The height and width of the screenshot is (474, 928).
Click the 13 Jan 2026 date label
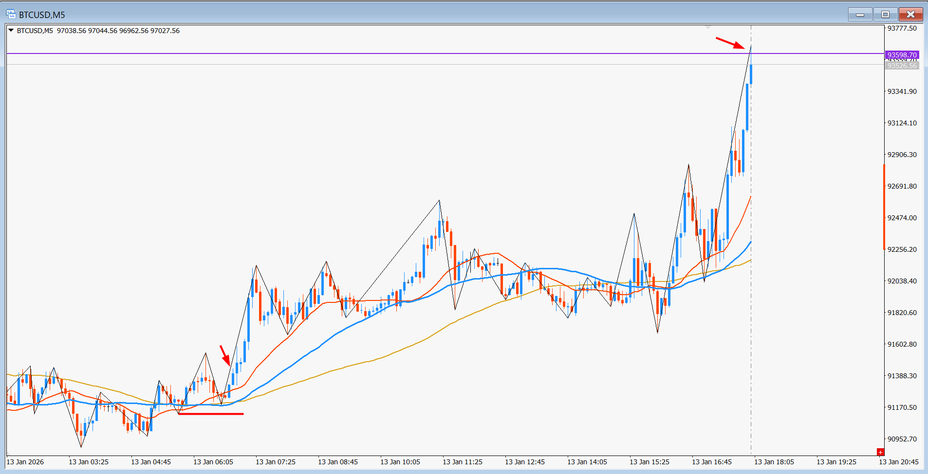click(25, 462)
